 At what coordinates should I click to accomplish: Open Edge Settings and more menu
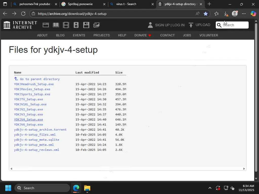244,14
